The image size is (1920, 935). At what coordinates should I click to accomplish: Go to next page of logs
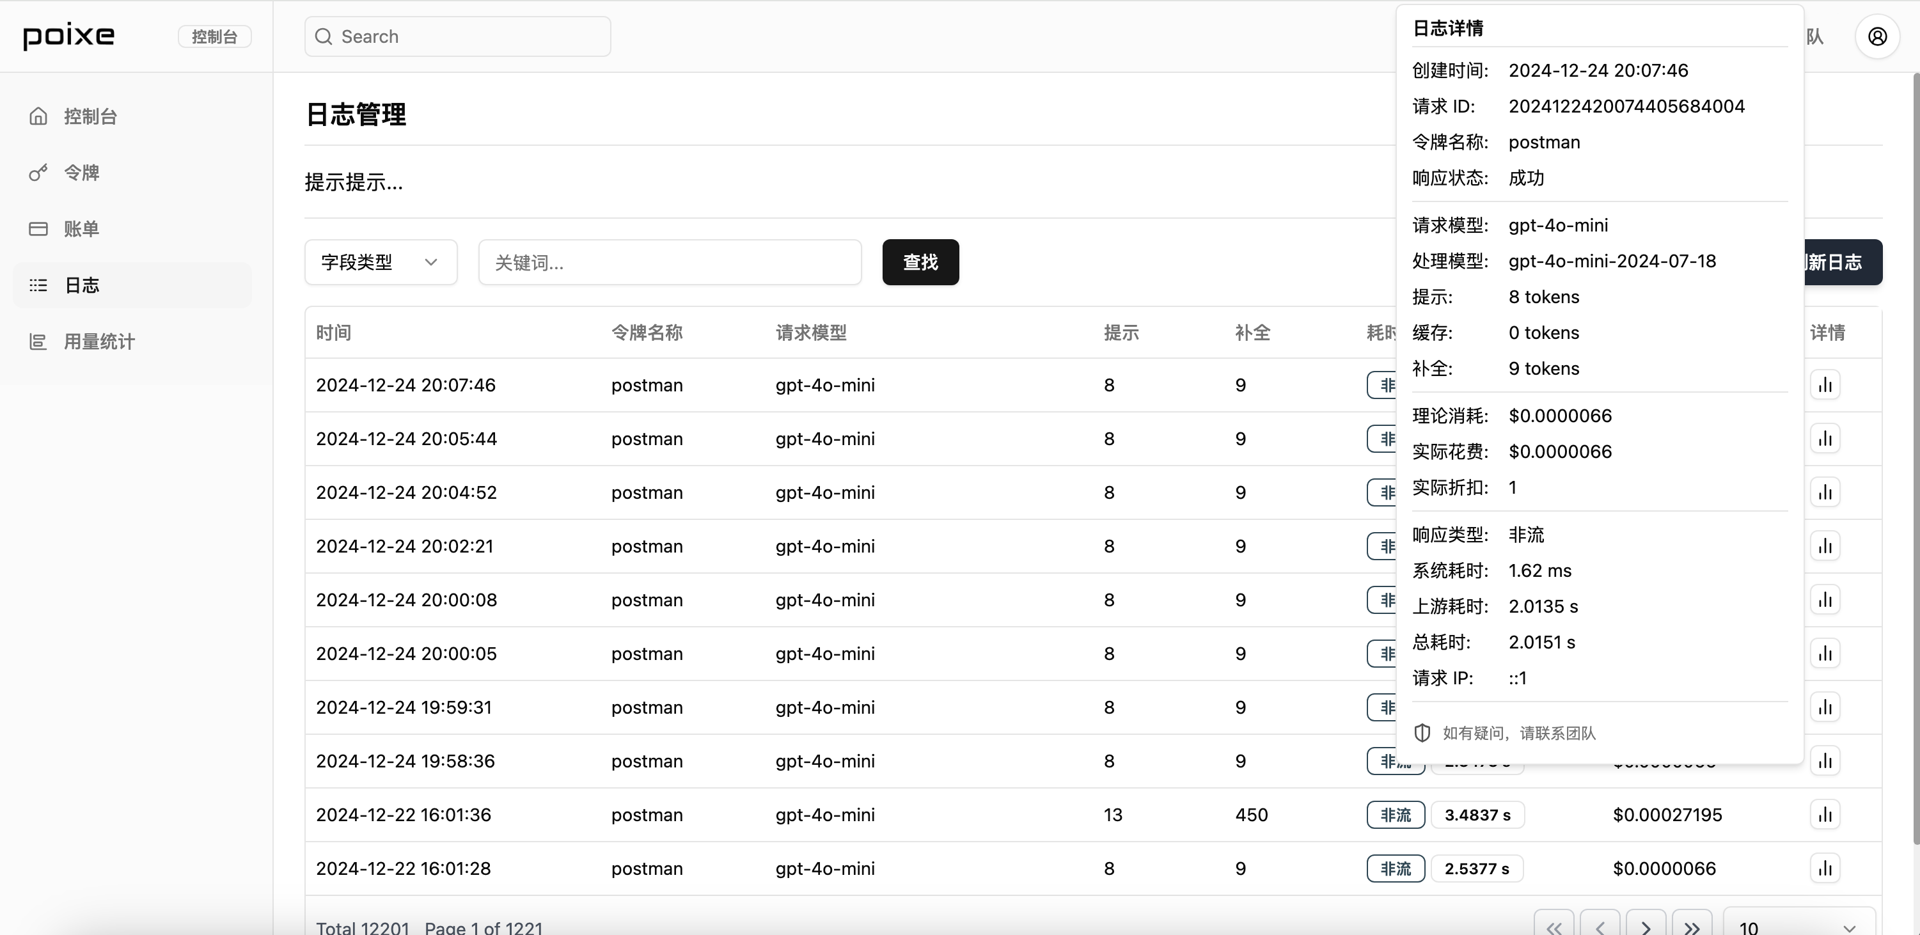coord(1645,927)
